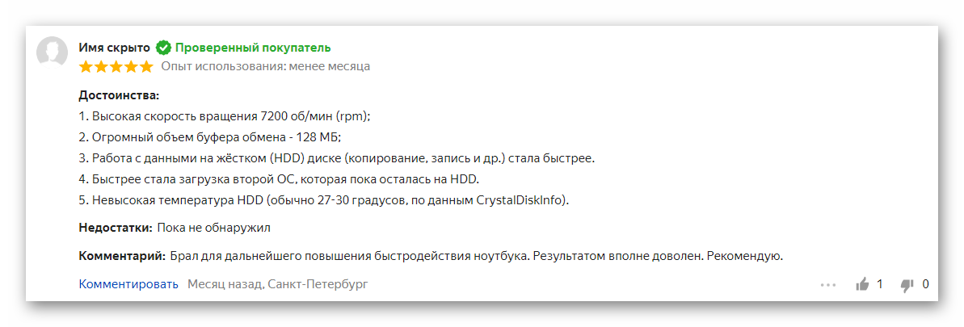Click the fourth rating star
This screenshot has height=327, width=964.
coord(131,66)
